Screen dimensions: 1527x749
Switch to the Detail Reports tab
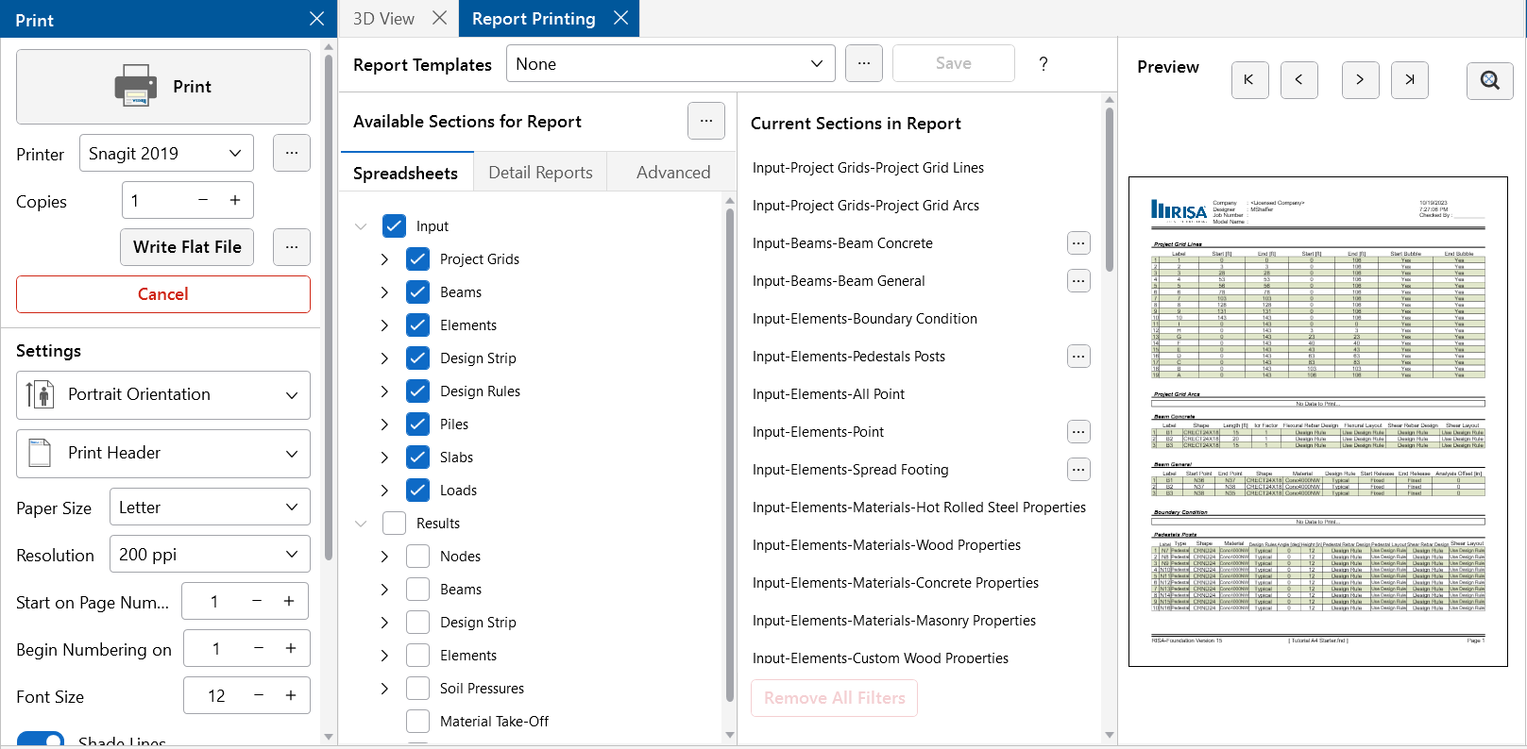540,173
